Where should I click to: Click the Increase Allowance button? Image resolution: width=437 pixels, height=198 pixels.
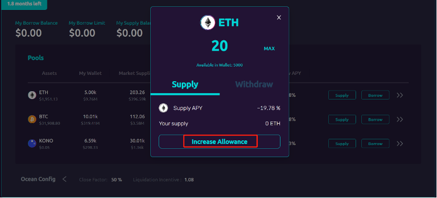(x=220, y=141)
